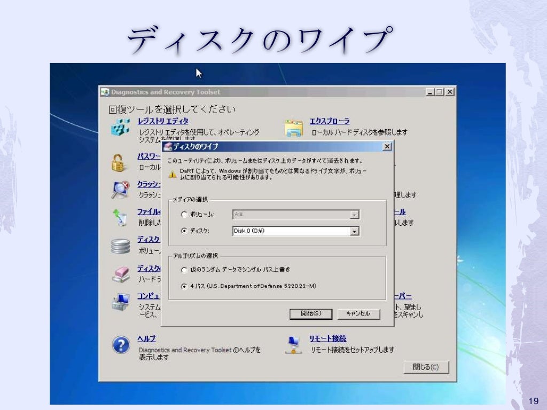
Task: Click the ディスクのワイプ dialog title icon
Action: (168, 146)
